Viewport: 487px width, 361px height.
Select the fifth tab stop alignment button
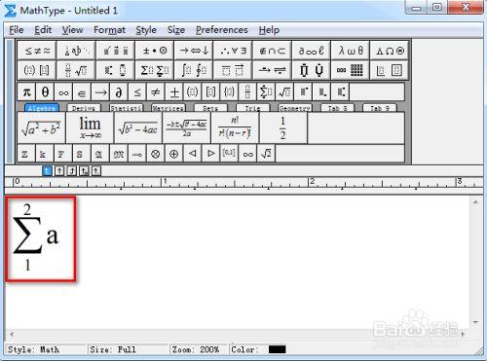tap(96, 171)
